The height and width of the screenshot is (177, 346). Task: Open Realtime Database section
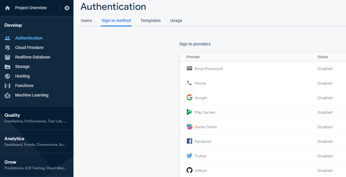[33, 57]
